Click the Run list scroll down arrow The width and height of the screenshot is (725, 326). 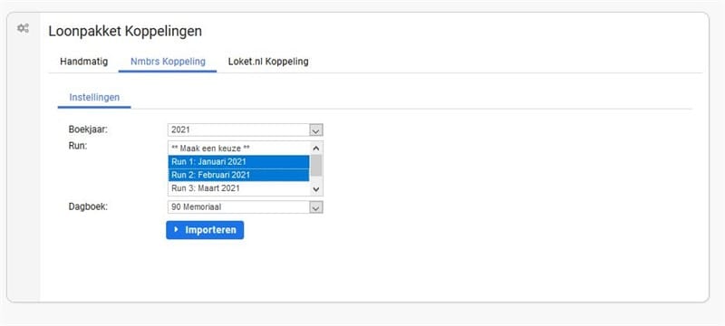(x=316, y=189)
